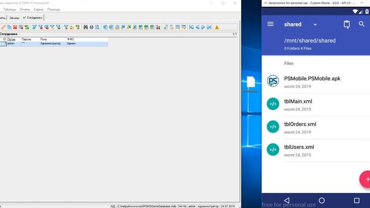Click the green refresh data icon
Screen dimensions: 370x208
(27, 27)
